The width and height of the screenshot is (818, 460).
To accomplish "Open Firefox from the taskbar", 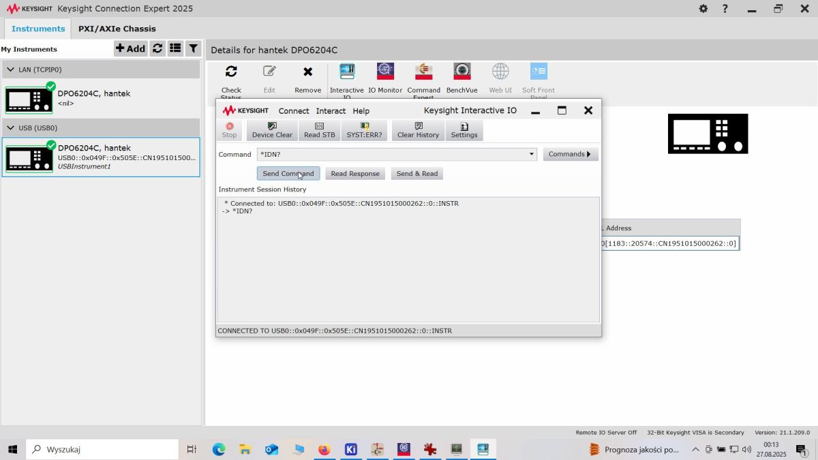I will 324,449.
